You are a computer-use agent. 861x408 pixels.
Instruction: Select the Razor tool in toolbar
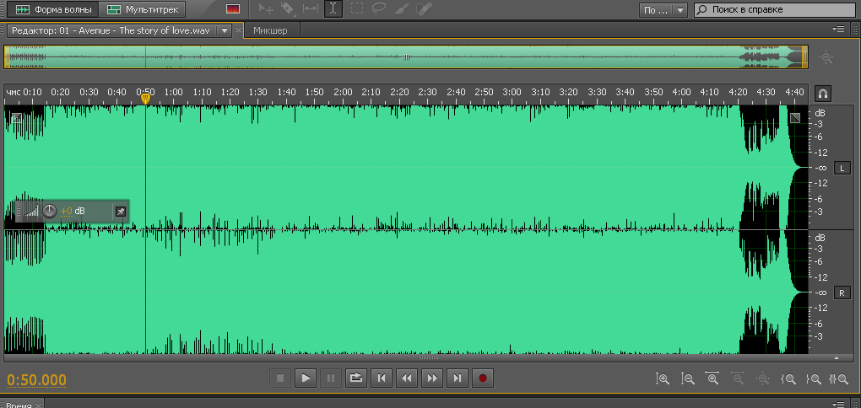[x=288, y=8]
